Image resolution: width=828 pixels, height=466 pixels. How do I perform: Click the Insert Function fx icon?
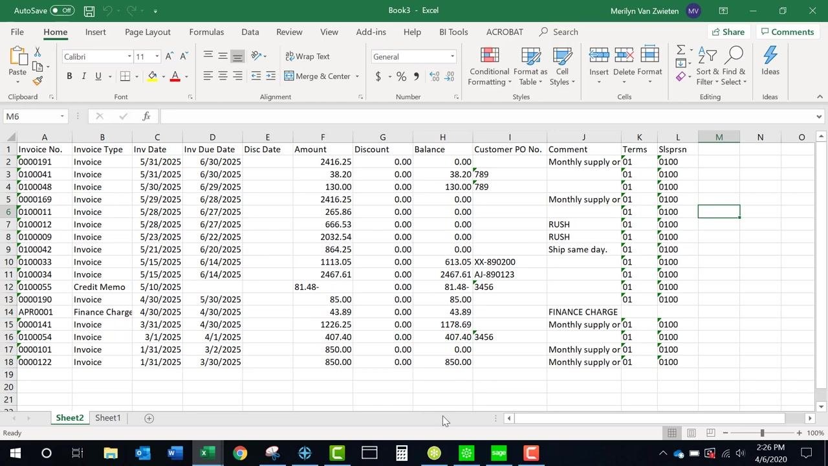pos(147,116)
